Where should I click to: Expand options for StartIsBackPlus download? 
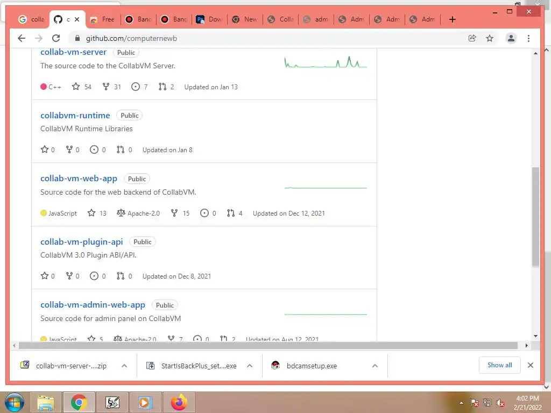[x=250, y=366]
